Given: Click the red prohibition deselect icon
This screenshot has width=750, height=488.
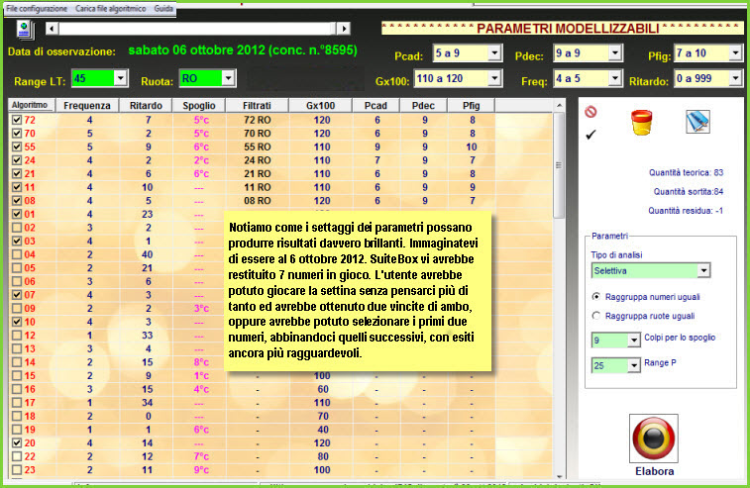Looking at the screenshot, I should (x=590, y=112).
